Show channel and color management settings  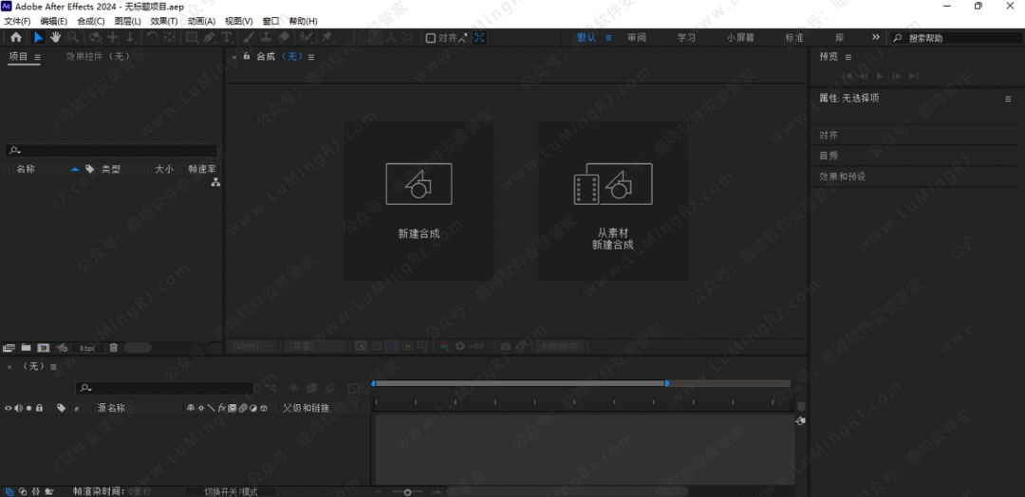[x=444, y=346]
